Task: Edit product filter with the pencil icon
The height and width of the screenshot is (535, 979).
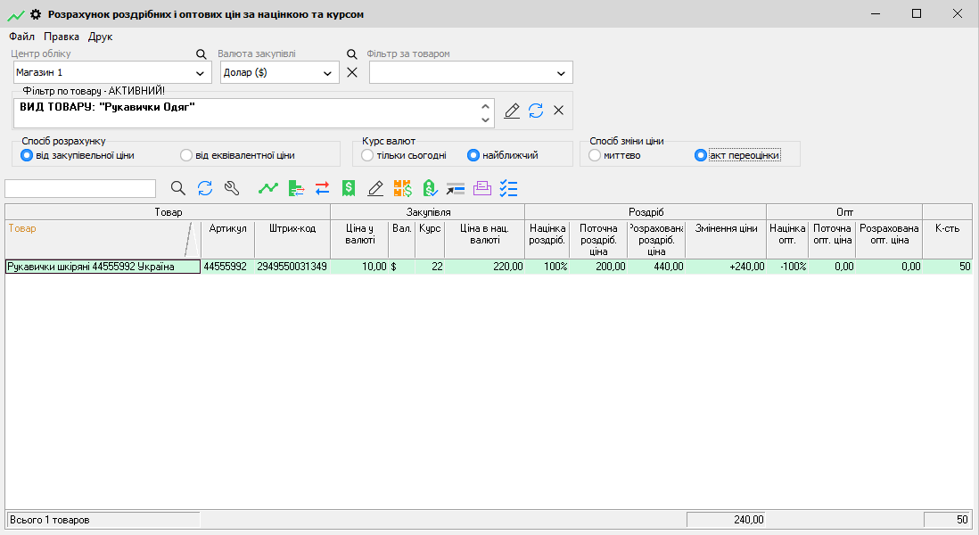Action: tap(512, 111)
